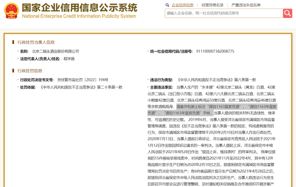
Task: Click the small magnifier icon beside 企业信用信息
Action: [x=167, y=5]
